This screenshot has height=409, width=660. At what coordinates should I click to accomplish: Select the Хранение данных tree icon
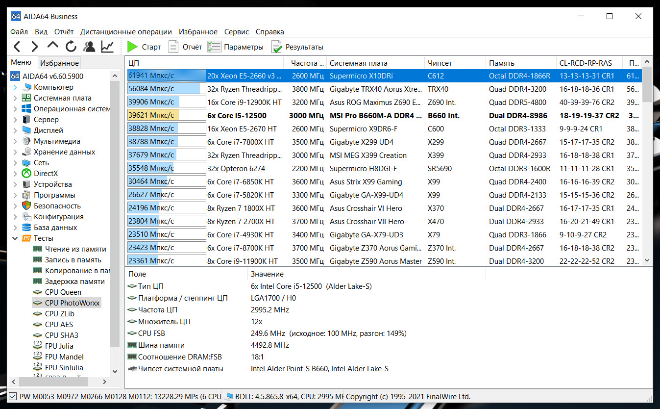(26, 152)
